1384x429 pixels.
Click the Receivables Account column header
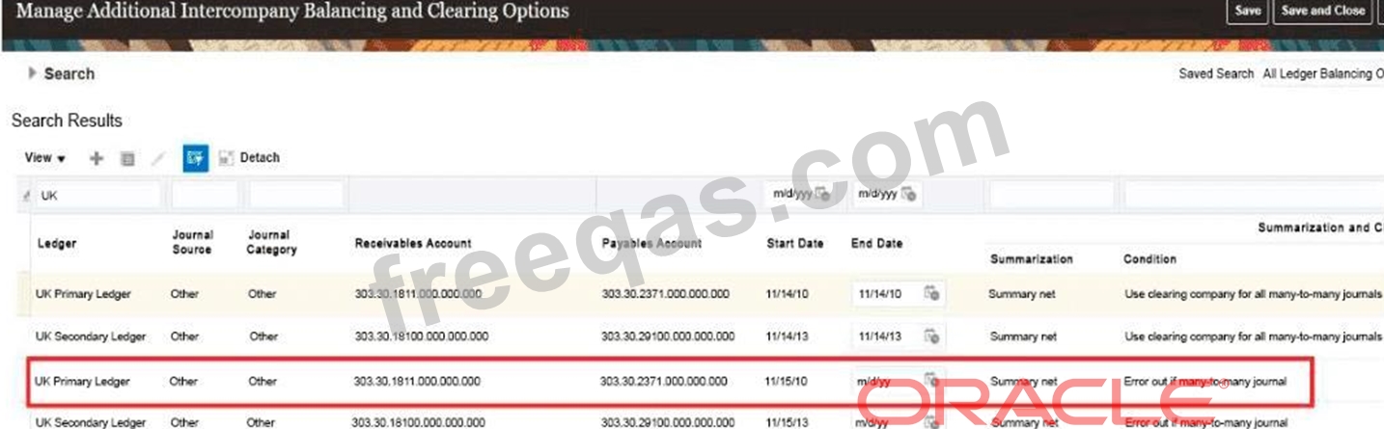click(413, 244)
